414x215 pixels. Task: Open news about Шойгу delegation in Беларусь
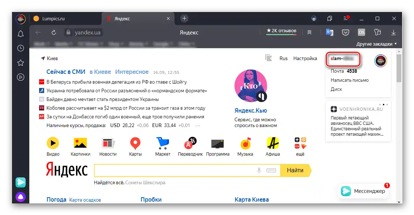117,82
